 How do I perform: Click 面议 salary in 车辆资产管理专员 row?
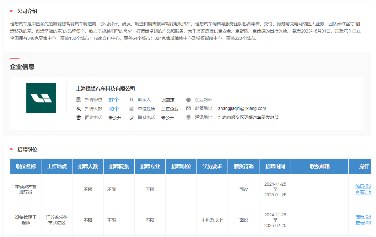click(x=244, y=189)
